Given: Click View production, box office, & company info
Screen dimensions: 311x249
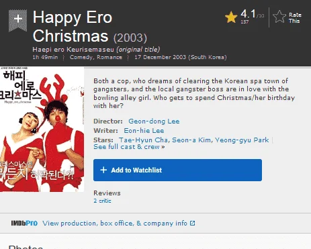Looking at the screenshot, I should [x=115, y=223].
